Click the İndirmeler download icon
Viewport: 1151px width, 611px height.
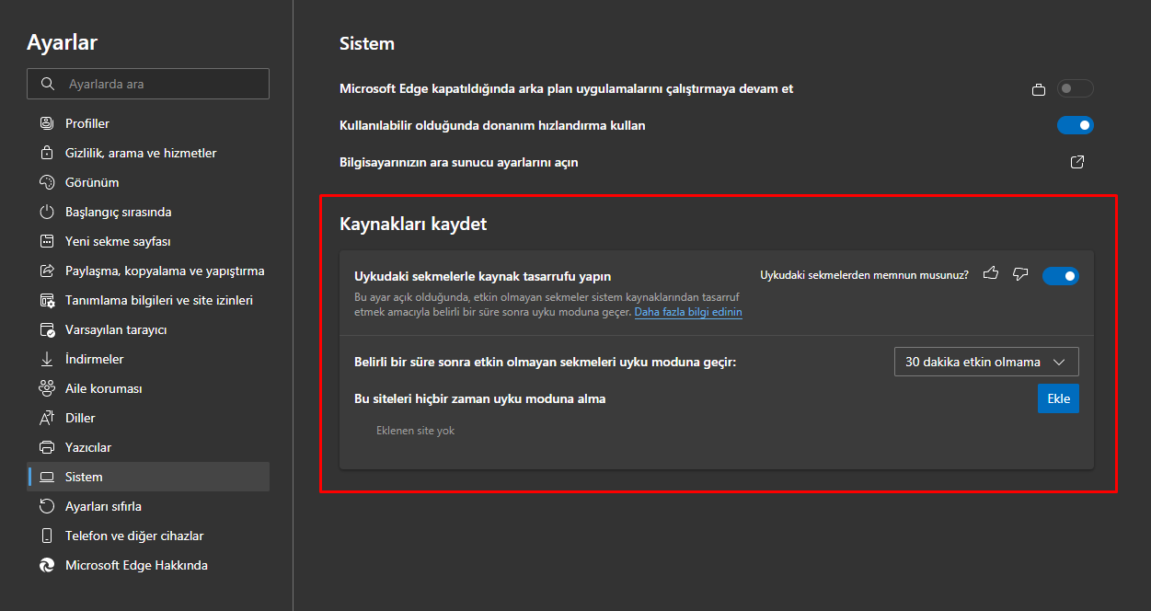(46, 359)
